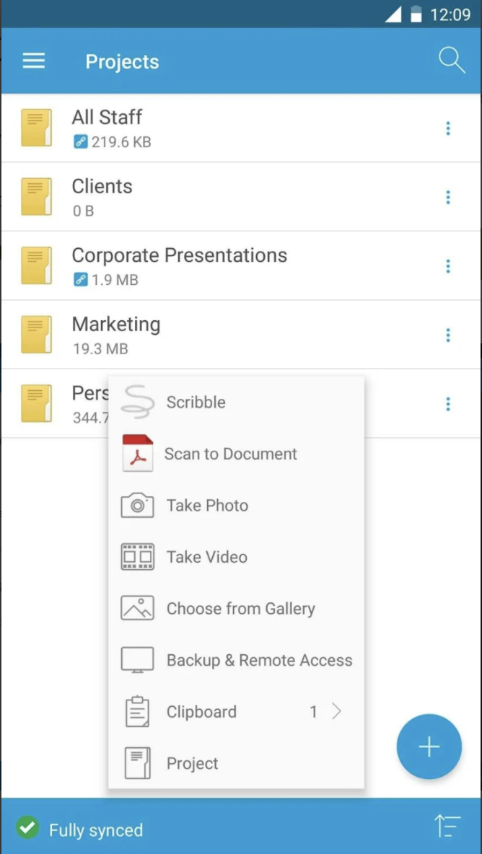This screenshot has height=854, width=482.
Task: Select Scan to Document menu entry
Action: tap(230, 453)
